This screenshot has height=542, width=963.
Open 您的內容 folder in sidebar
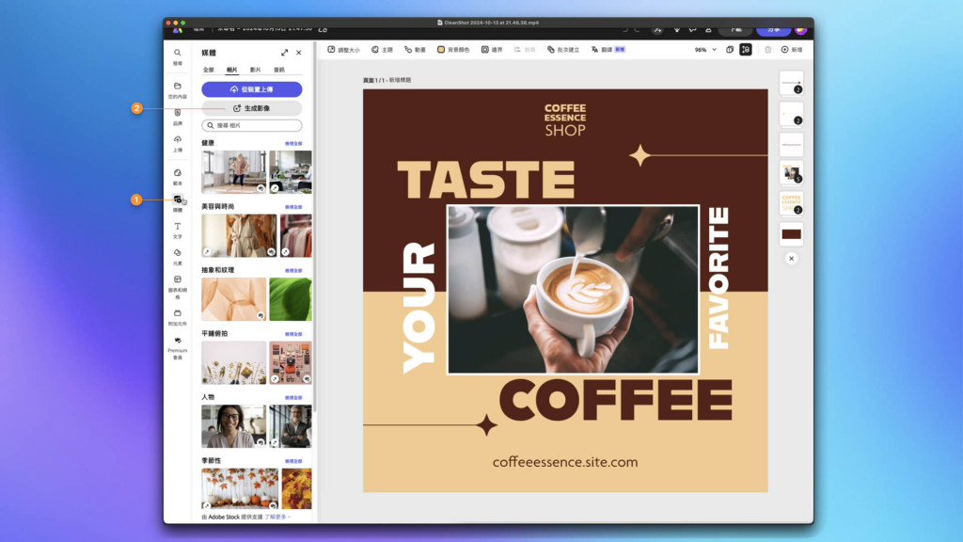(x=178, y=89)
